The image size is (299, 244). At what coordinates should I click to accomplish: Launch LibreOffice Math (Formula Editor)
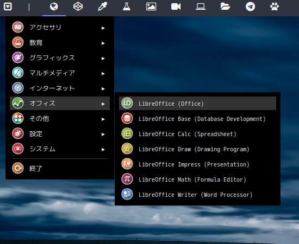coord(197,179)
